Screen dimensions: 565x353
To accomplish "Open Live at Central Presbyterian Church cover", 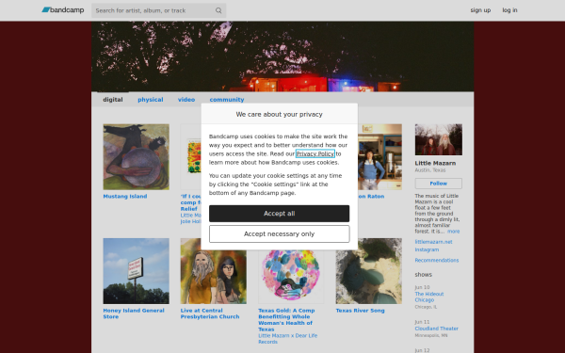I will point(214,271).
